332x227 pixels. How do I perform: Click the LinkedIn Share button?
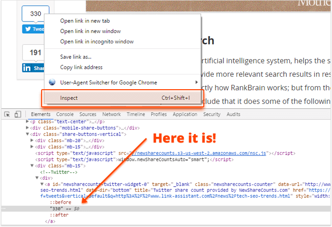click(x=33, y=68)
